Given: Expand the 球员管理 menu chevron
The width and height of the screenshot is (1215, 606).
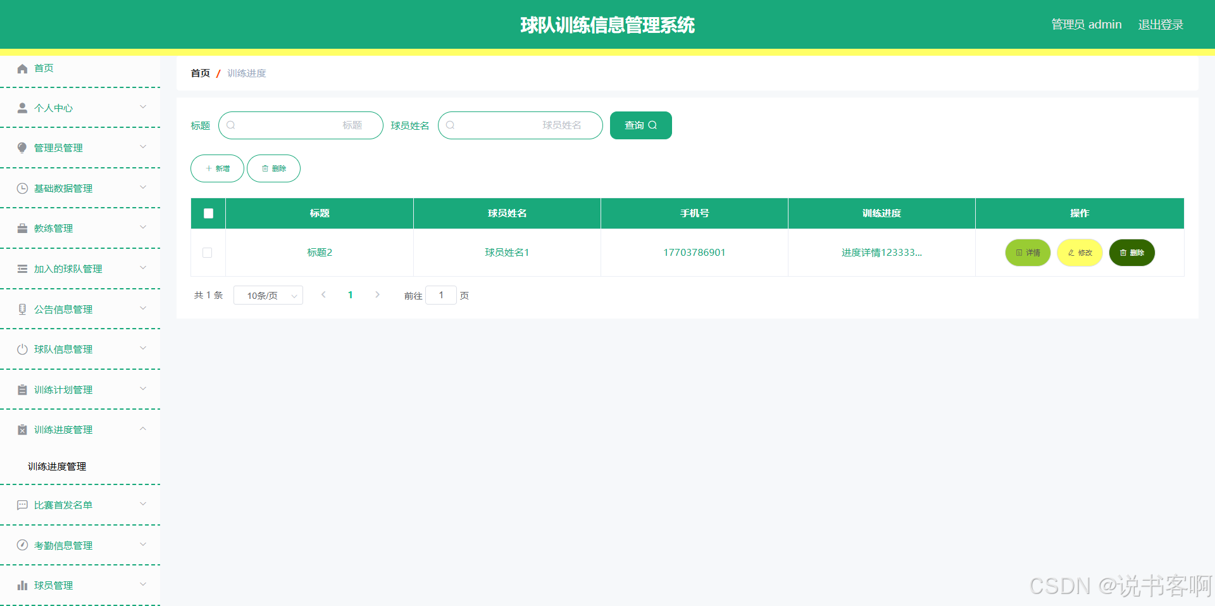Looking at the screenshot, I should [x=143, y=584].
